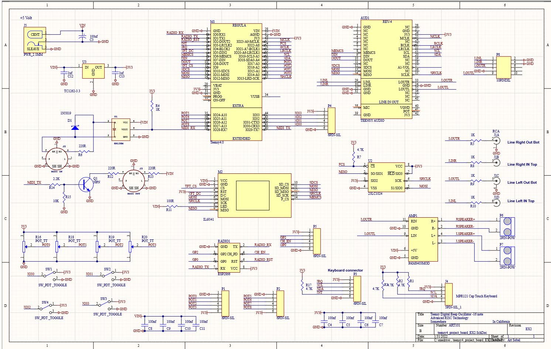Image resolution: width=551 pixels, height=349 pixels.
Task: Click the J1A RCA jack symbol
Action: click(x=497, y=141)
